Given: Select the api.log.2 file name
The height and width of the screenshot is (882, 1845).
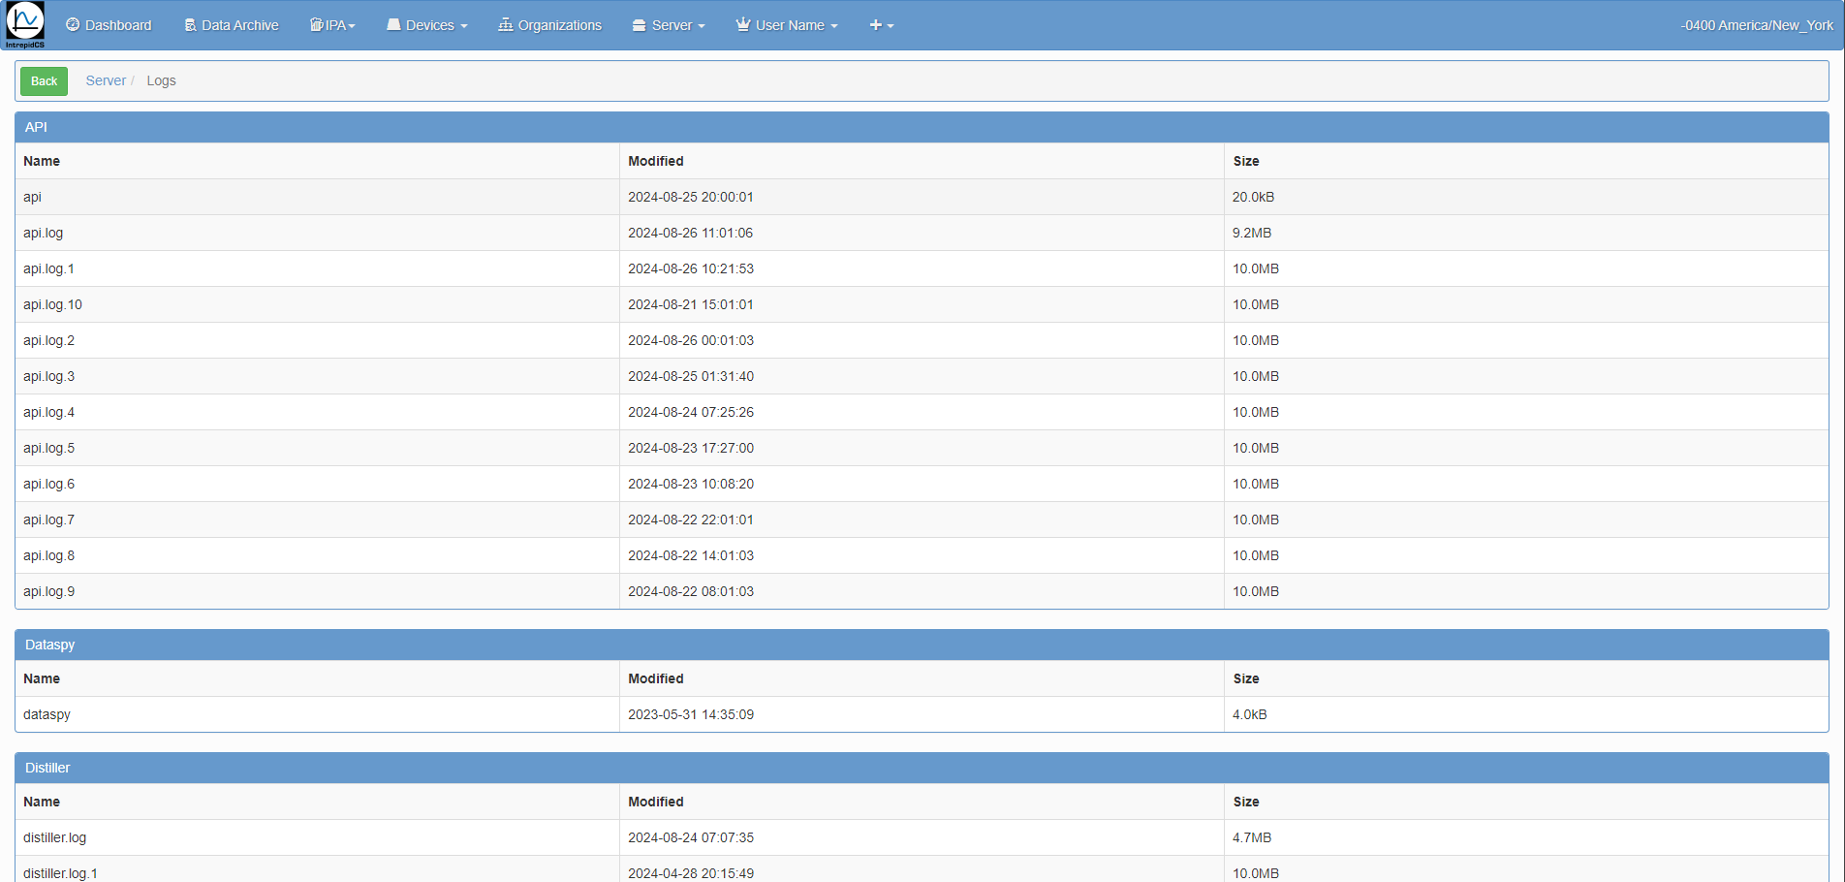Looking at the screenshot, I should 48,340.
